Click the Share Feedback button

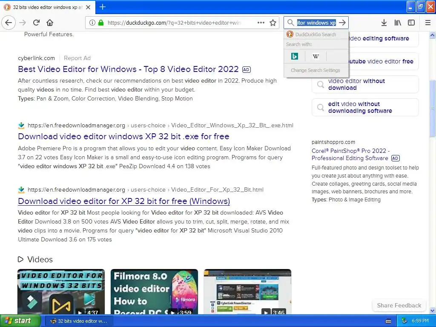(399, 305)
